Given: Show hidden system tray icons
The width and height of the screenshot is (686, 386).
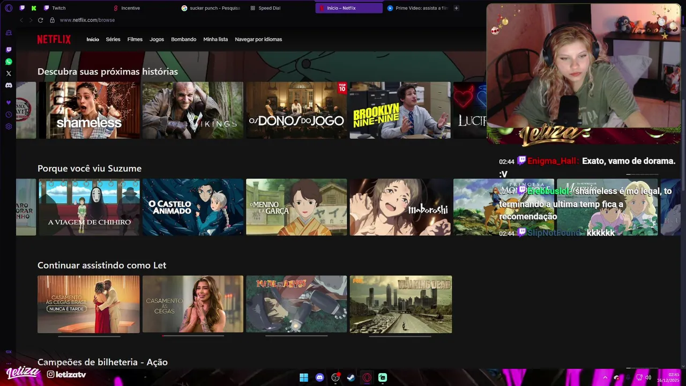Looking at the screenshot, I should (605, 377).
